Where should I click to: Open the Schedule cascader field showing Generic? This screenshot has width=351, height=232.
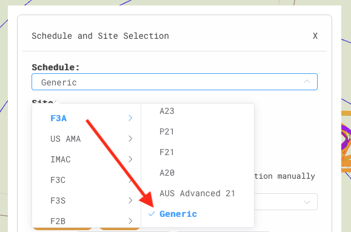click(175, 82)
